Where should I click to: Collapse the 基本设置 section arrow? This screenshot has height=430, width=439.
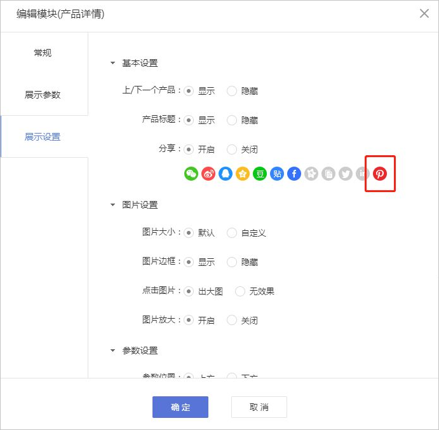(112, 63)
